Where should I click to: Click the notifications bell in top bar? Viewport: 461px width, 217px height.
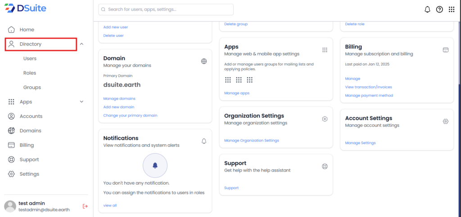tap(427, 9)
